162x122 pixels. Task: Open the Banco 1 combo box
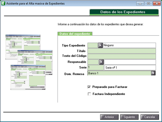(122, 73)
